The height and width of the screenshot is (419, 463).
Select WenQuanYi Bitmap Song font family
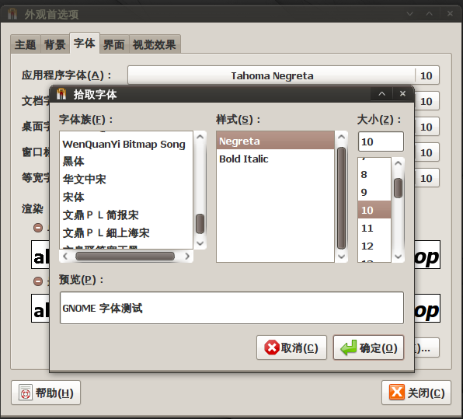(x=126, y=144)
